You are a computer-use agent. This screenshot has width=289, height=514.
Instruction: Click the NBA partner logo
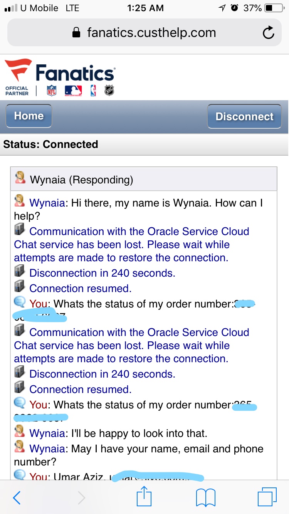(93, 91)
